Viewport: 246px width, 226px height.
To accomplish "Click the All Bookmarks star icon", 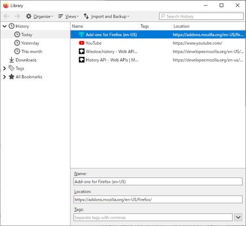I will 11,77.
